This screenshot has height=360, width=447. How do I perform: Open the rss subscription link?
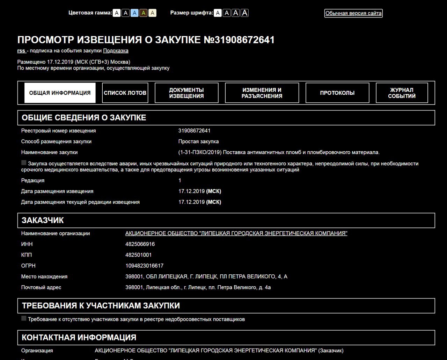[x=22, y=51]
